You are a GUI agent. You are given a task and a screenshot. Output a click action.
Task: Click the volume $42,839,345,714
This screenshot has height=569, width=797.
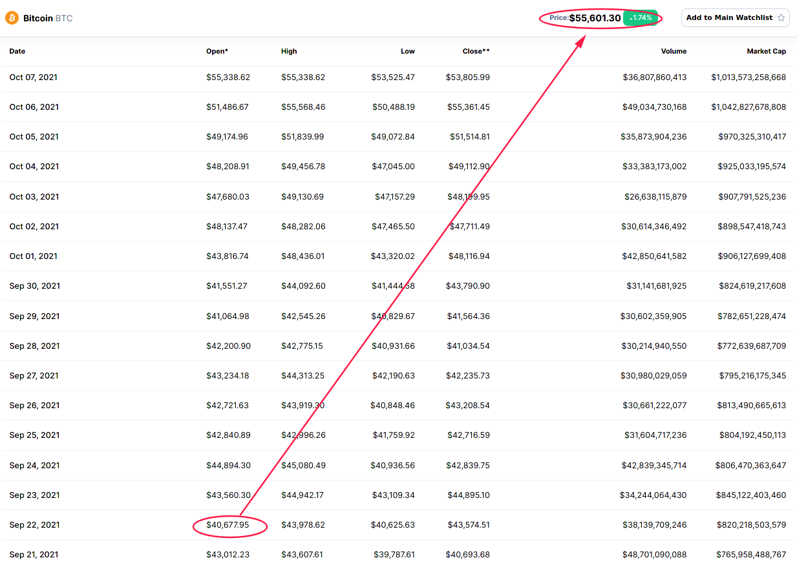(654, 465)
